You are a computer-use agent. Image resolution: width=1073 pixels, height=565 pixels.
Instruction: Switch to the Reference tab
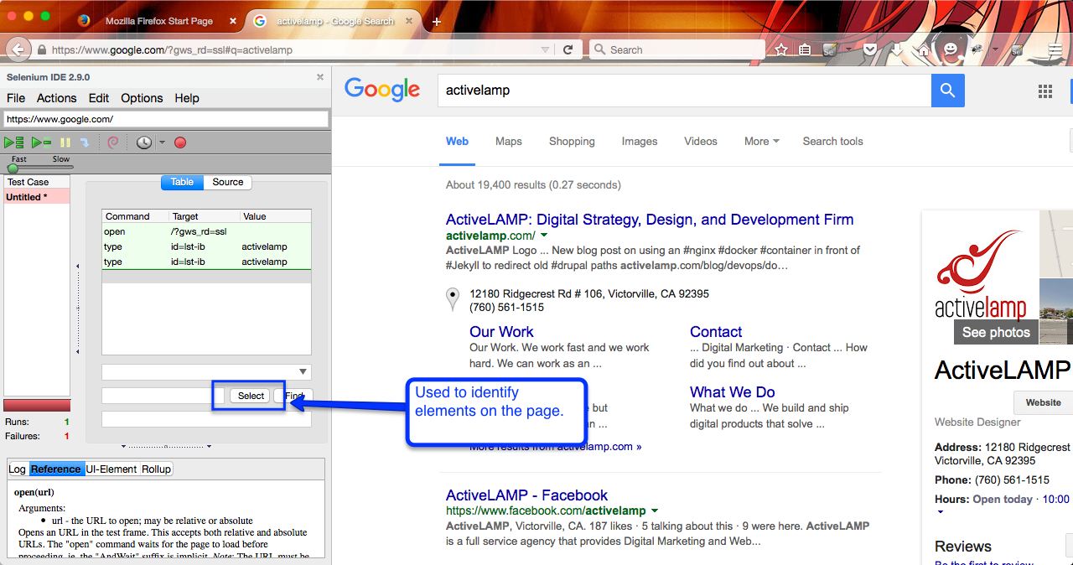pyautogui.click(x=56, y=469)
